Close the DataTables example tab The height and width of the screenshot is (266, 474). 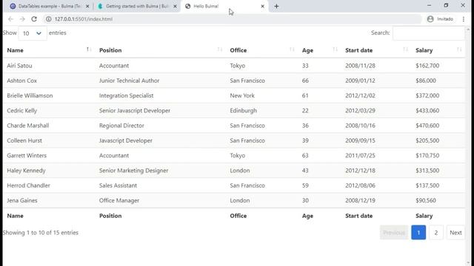(x=87, y=6)
